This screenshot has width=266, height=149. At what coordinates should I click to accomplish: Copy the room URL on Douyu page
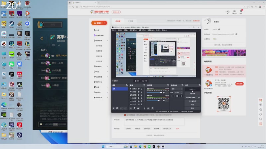(236, 34)
